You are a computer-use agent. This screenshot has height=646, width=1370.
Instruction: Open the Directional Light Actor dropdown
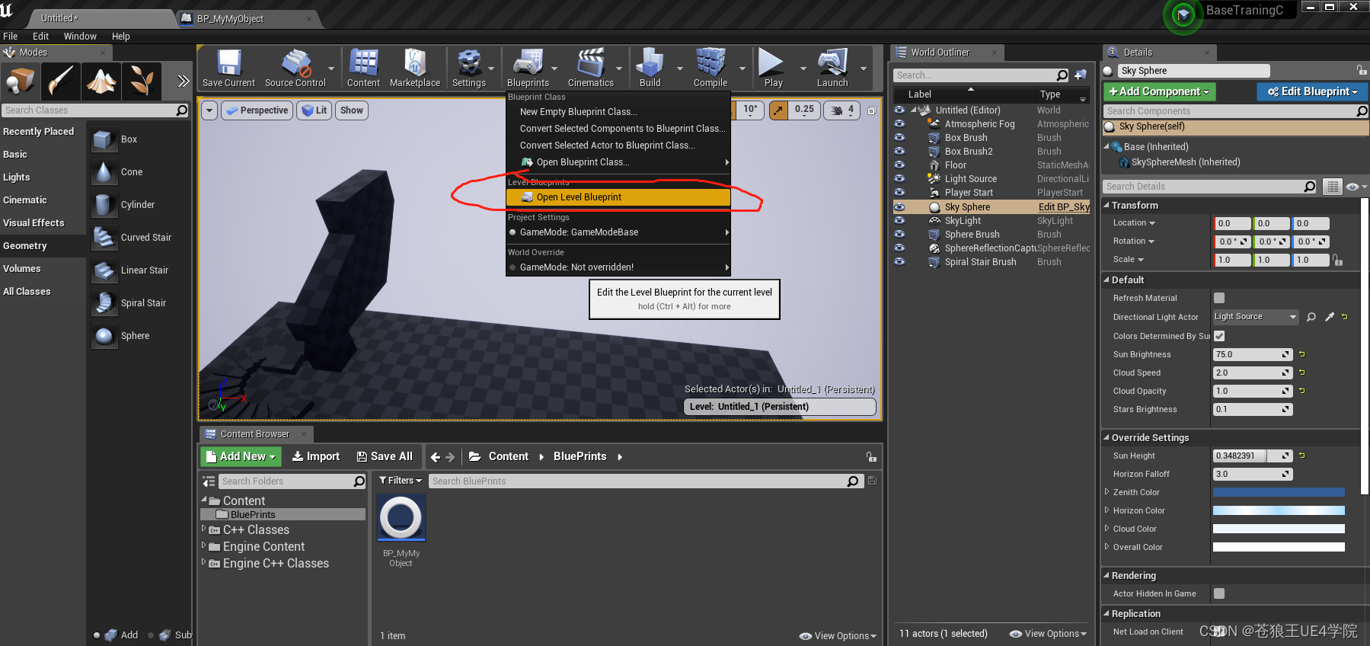pos(1255,317)
